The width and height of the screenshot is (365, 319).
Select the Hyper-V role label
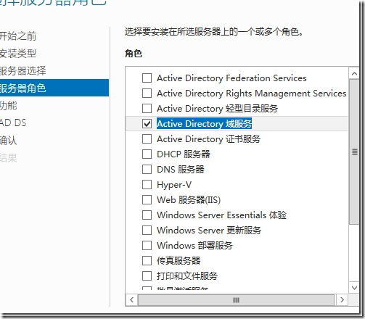pyautogui.click(x=174, y=185)
